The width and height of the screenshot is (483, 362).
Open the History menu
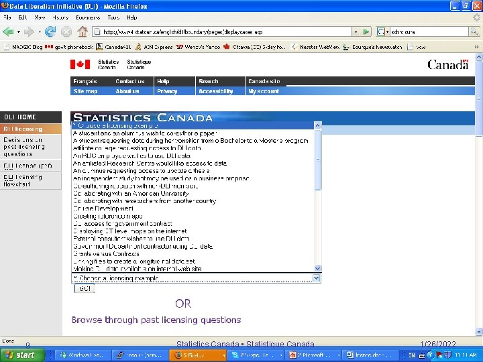pyautogui.click(x=60, y=17)
